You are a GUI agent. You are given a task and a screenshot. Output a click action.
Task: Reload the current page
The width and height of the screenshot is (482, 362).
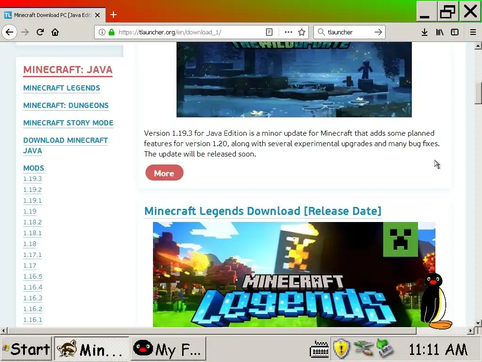click(40, 32)
